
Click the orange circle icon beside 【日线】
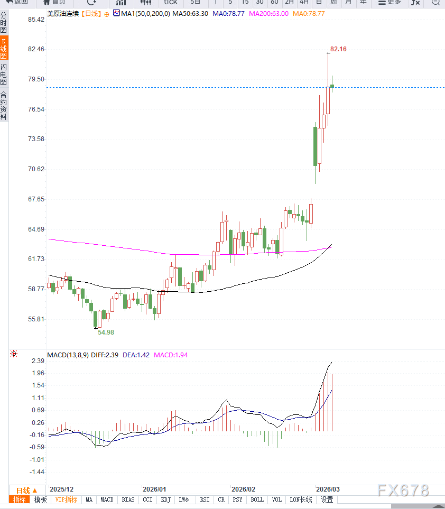pyautogui.click(x=107, y=14)
